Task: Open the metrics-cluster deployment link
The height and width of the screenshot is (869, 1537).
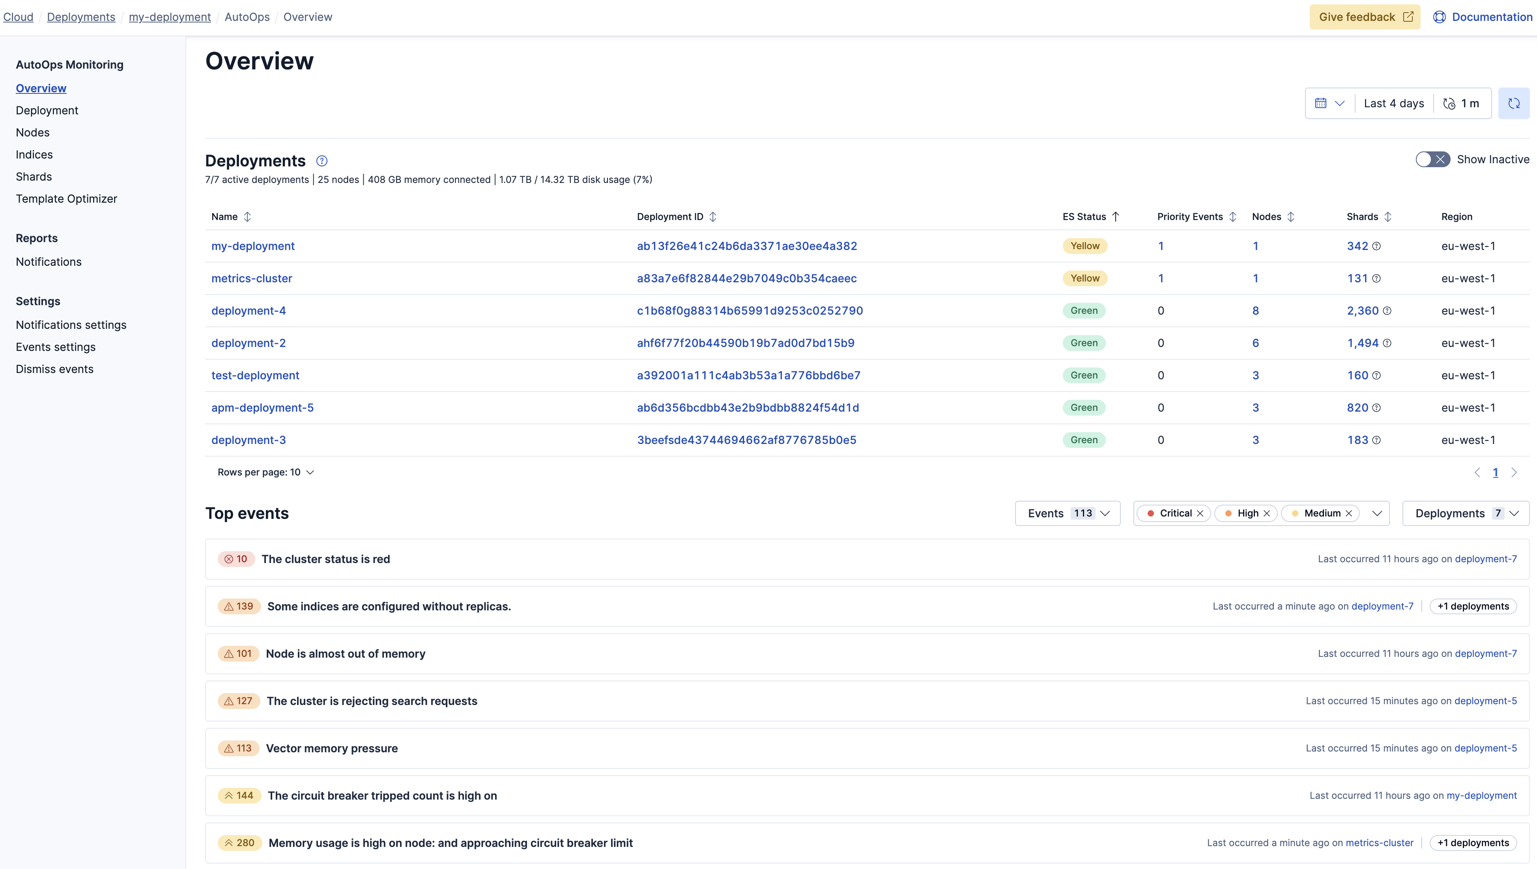Action: pyautogui.click(x=252, y=278)
